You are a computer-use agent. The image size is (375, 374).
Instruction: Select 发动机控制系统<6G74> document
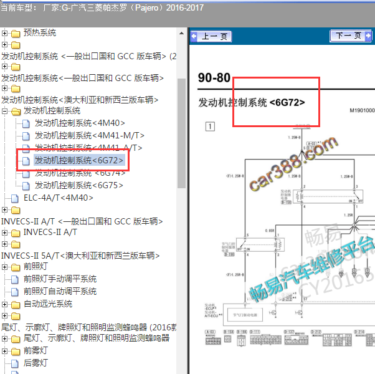click(80, 173)
